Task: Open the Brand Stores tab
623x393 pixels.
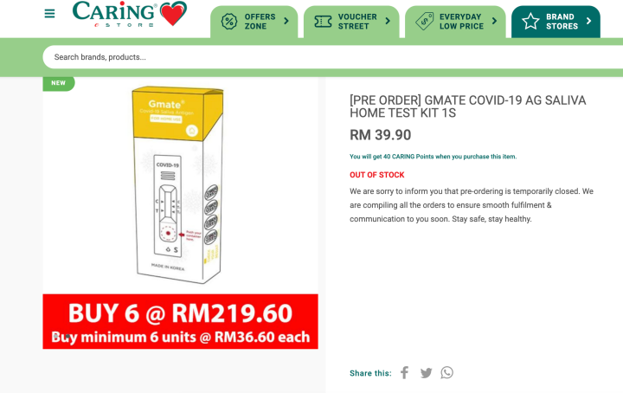Action: point(556,22)
